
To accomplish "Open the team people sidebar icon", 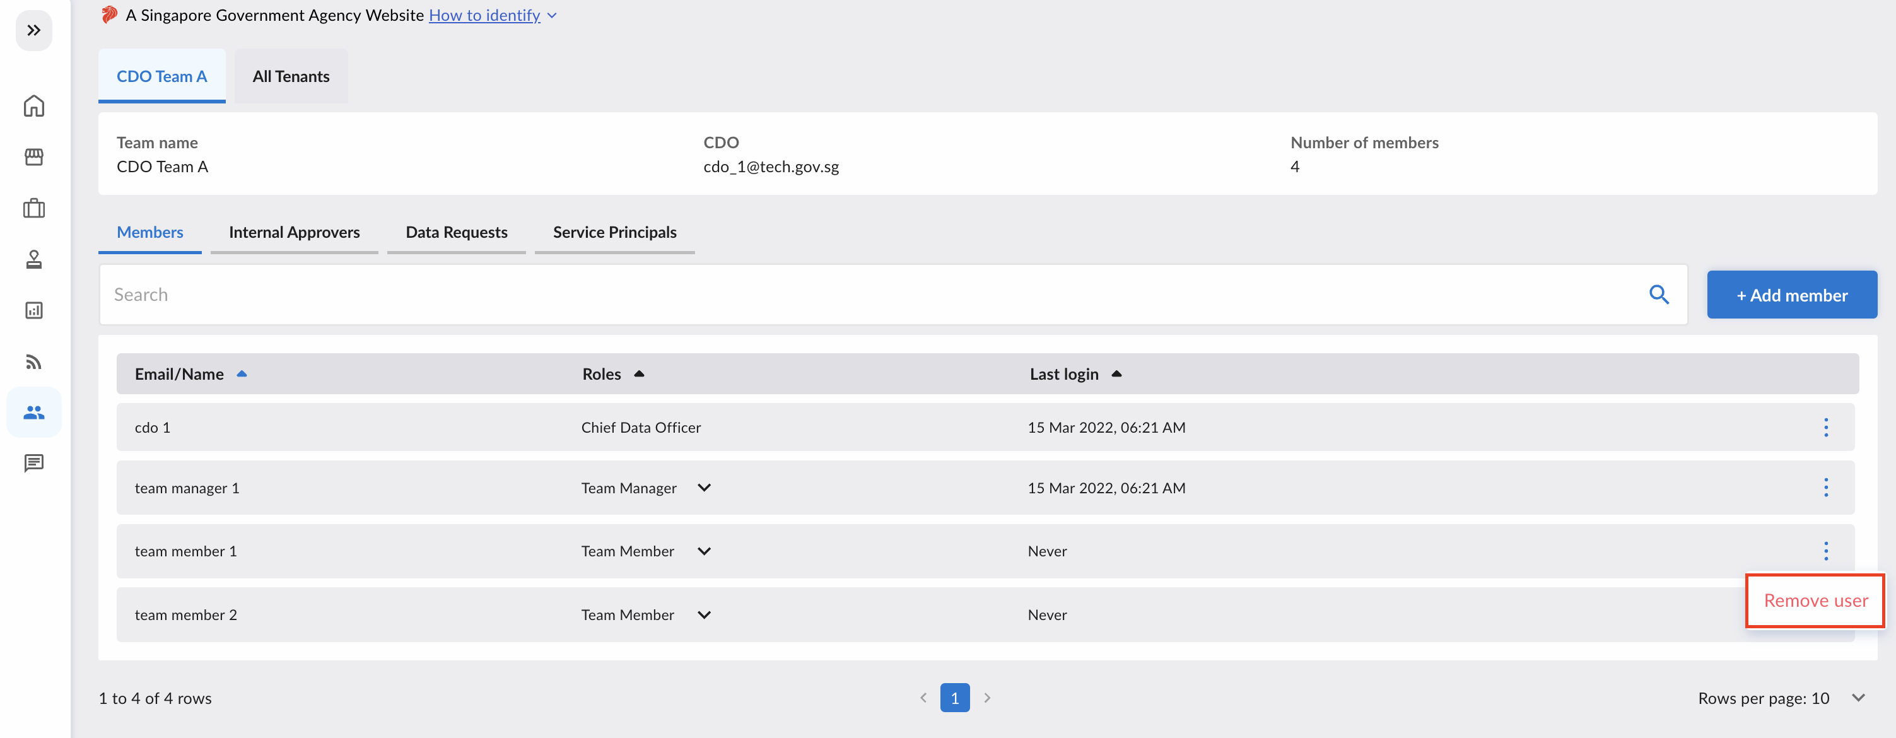I will click(x=34, y=412).
